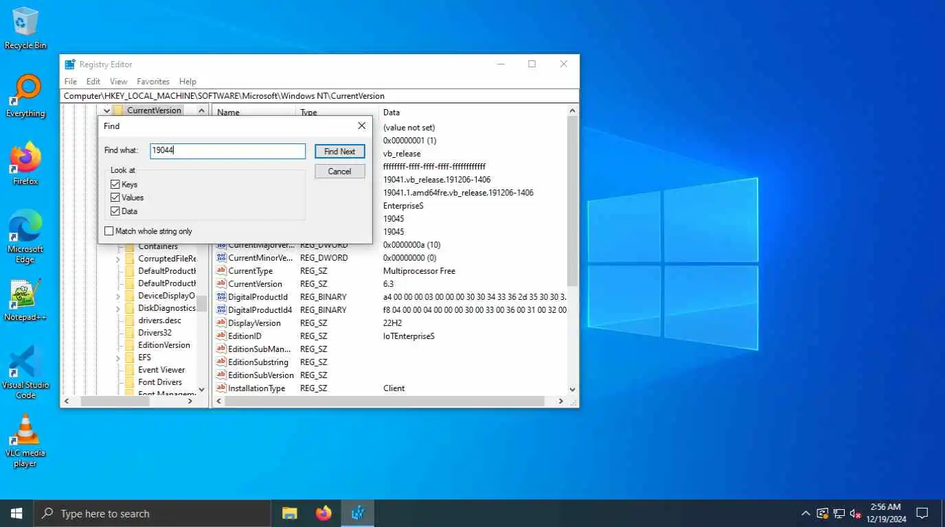Click the Find Next button

point(340,152)
